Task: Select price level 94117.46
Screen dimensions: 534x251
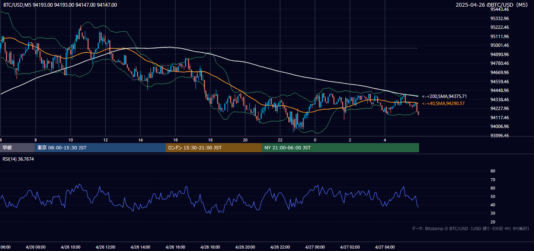Action: (x=500, y=118)
